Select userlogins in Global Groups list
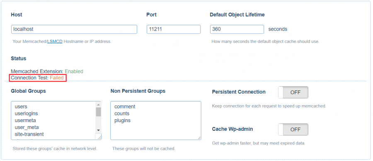Viewport: 373px width, 161px height. click(x=26, y=113)
